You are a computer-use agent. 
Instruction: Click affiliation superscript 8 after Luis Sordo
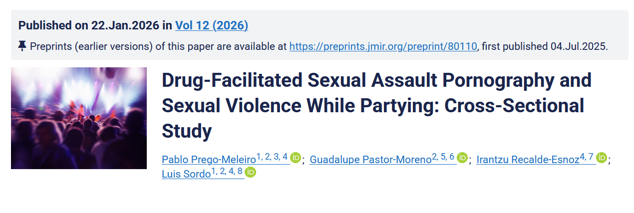(240, 171)
